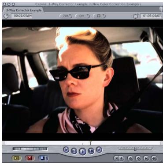Click the shuttle control slider handle
This screenshot has width=163, height=164.
pyautogui.click(x=135, y=149)
